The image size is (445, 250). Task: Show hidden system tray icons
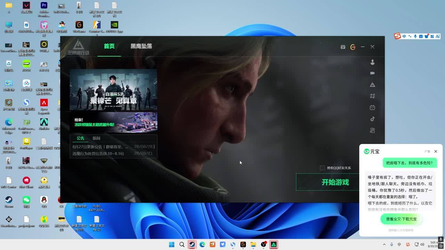point(384,244)
